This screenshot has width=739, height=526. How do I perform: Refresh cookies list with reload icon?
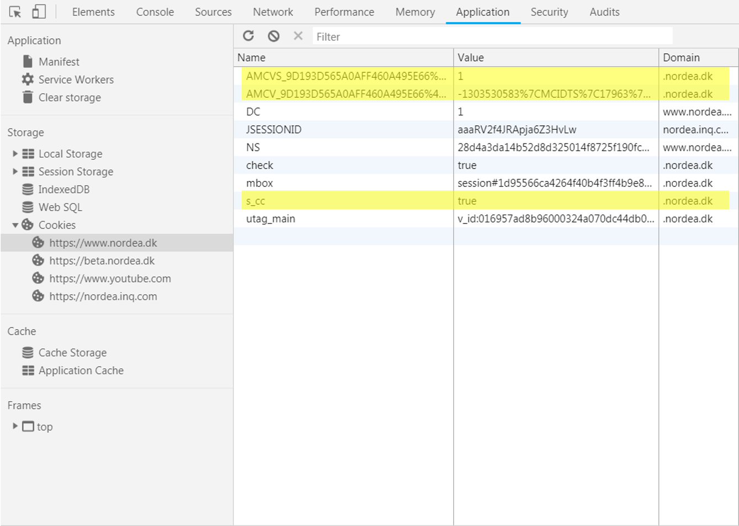click(x=248, y=36)
